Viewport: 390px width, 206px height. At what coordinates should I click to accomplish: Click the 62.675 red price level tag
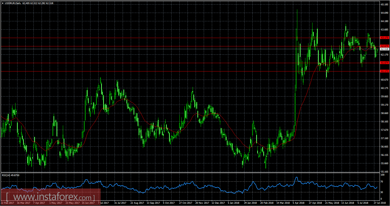(384, 46)
